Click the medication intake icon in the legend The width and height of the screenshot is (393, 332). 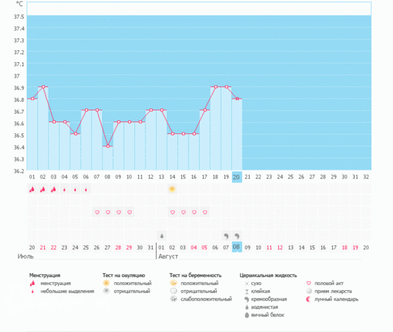[x=309, y=291]
